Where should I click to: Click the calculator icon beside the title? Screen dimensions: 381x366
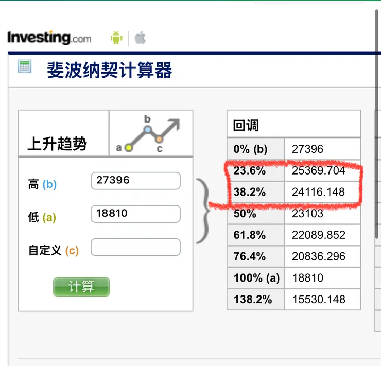point(24,66)
